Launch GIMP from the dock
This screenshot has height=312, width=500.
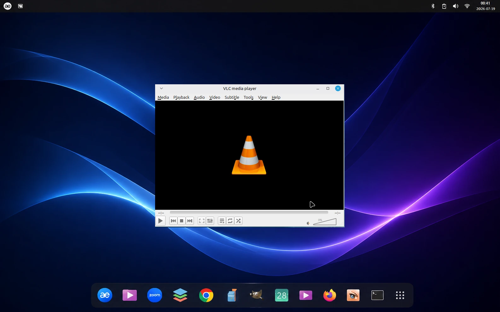click(x=256, y=295)
